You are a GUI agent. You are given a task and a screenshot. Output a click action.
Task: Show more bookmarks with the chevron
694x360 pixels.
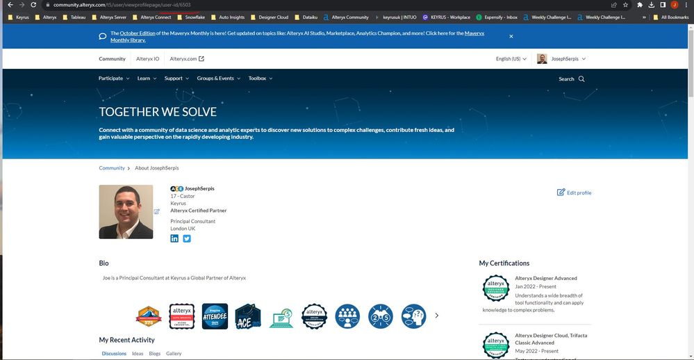(x=643, y=17)
